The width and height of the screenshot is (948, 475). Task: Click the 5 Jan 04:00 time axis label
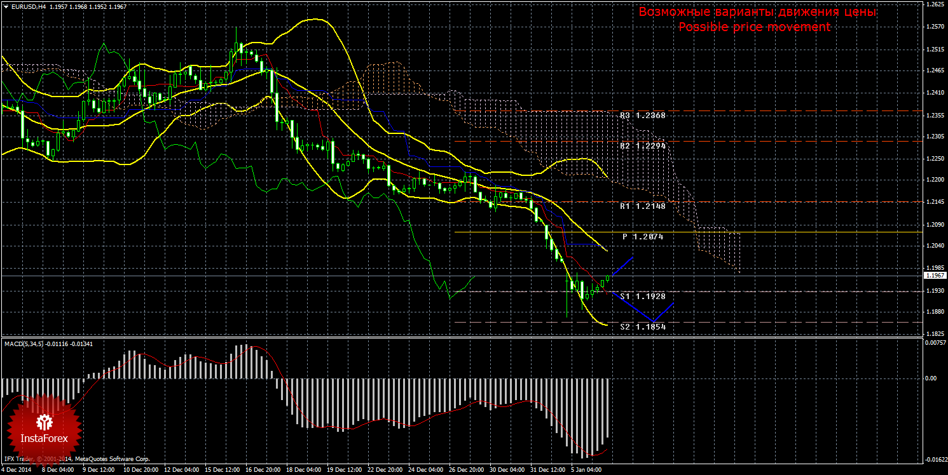(586, 471)
